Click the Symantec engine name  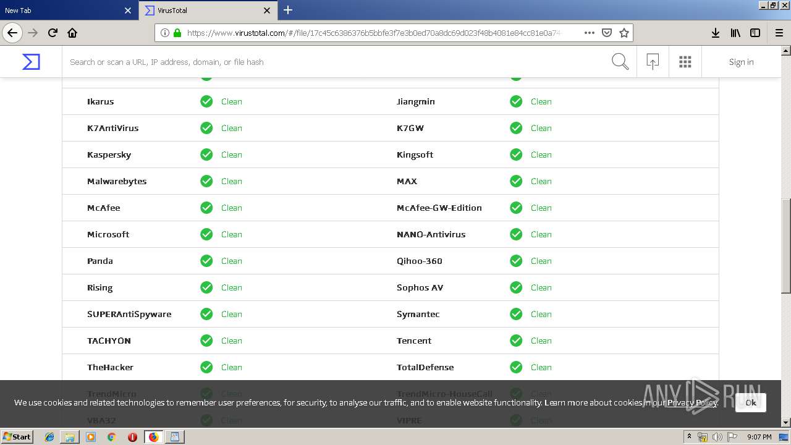[x=418, y=314]
